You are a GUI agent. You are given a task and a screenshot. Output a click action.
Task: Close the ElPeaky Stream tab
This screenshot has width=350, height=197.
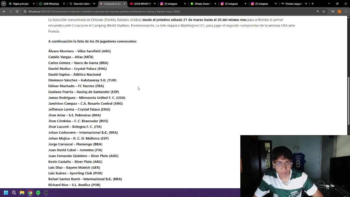(215, 4)
